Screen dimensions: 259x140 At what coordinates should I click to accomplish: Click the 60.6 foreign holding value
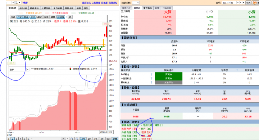tap(174, 45)
